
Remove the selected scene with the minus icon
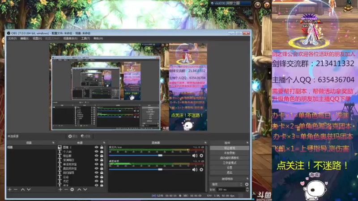[16, 189]
